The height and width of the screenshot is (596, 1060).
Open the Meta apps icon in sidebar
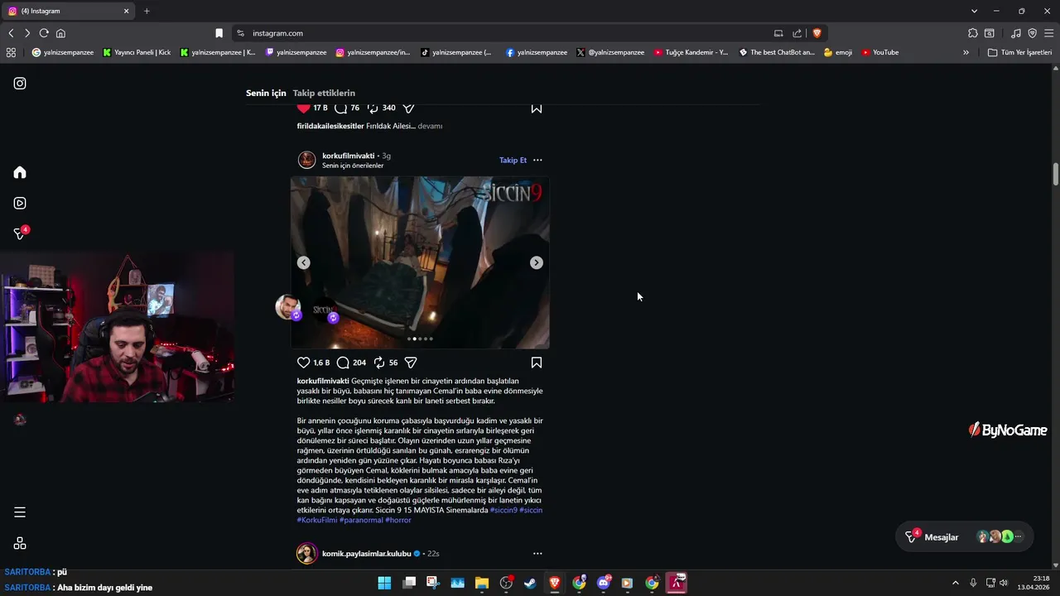[20, 543]
